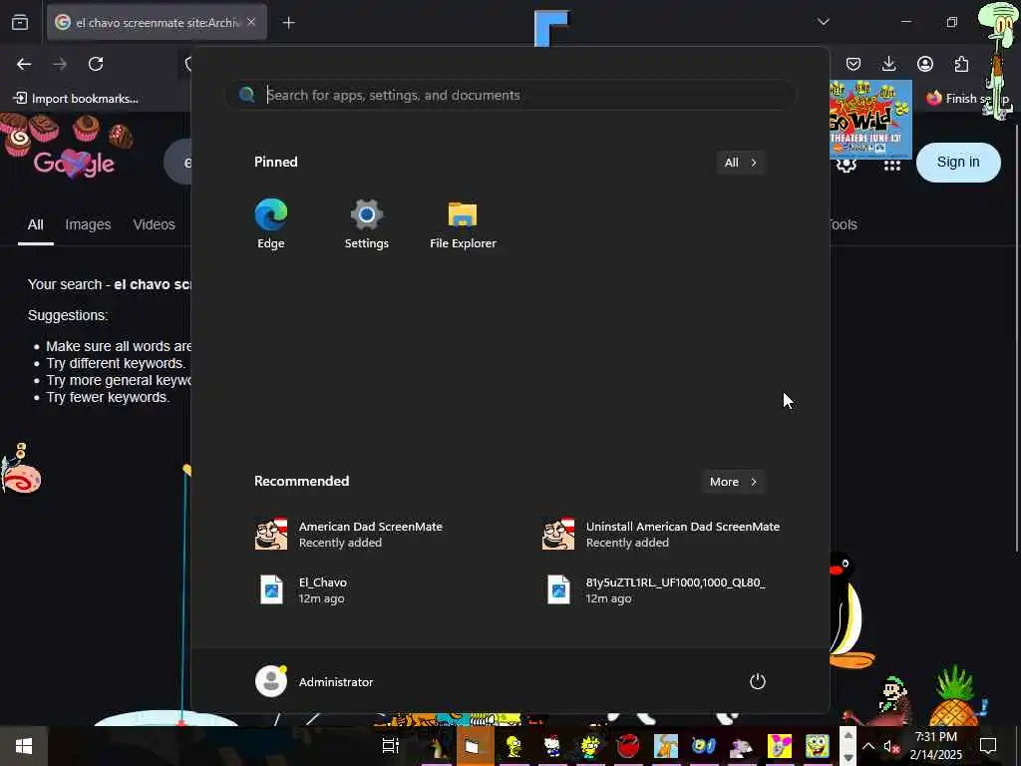Open the browser extensions menu

pos(961,64)
